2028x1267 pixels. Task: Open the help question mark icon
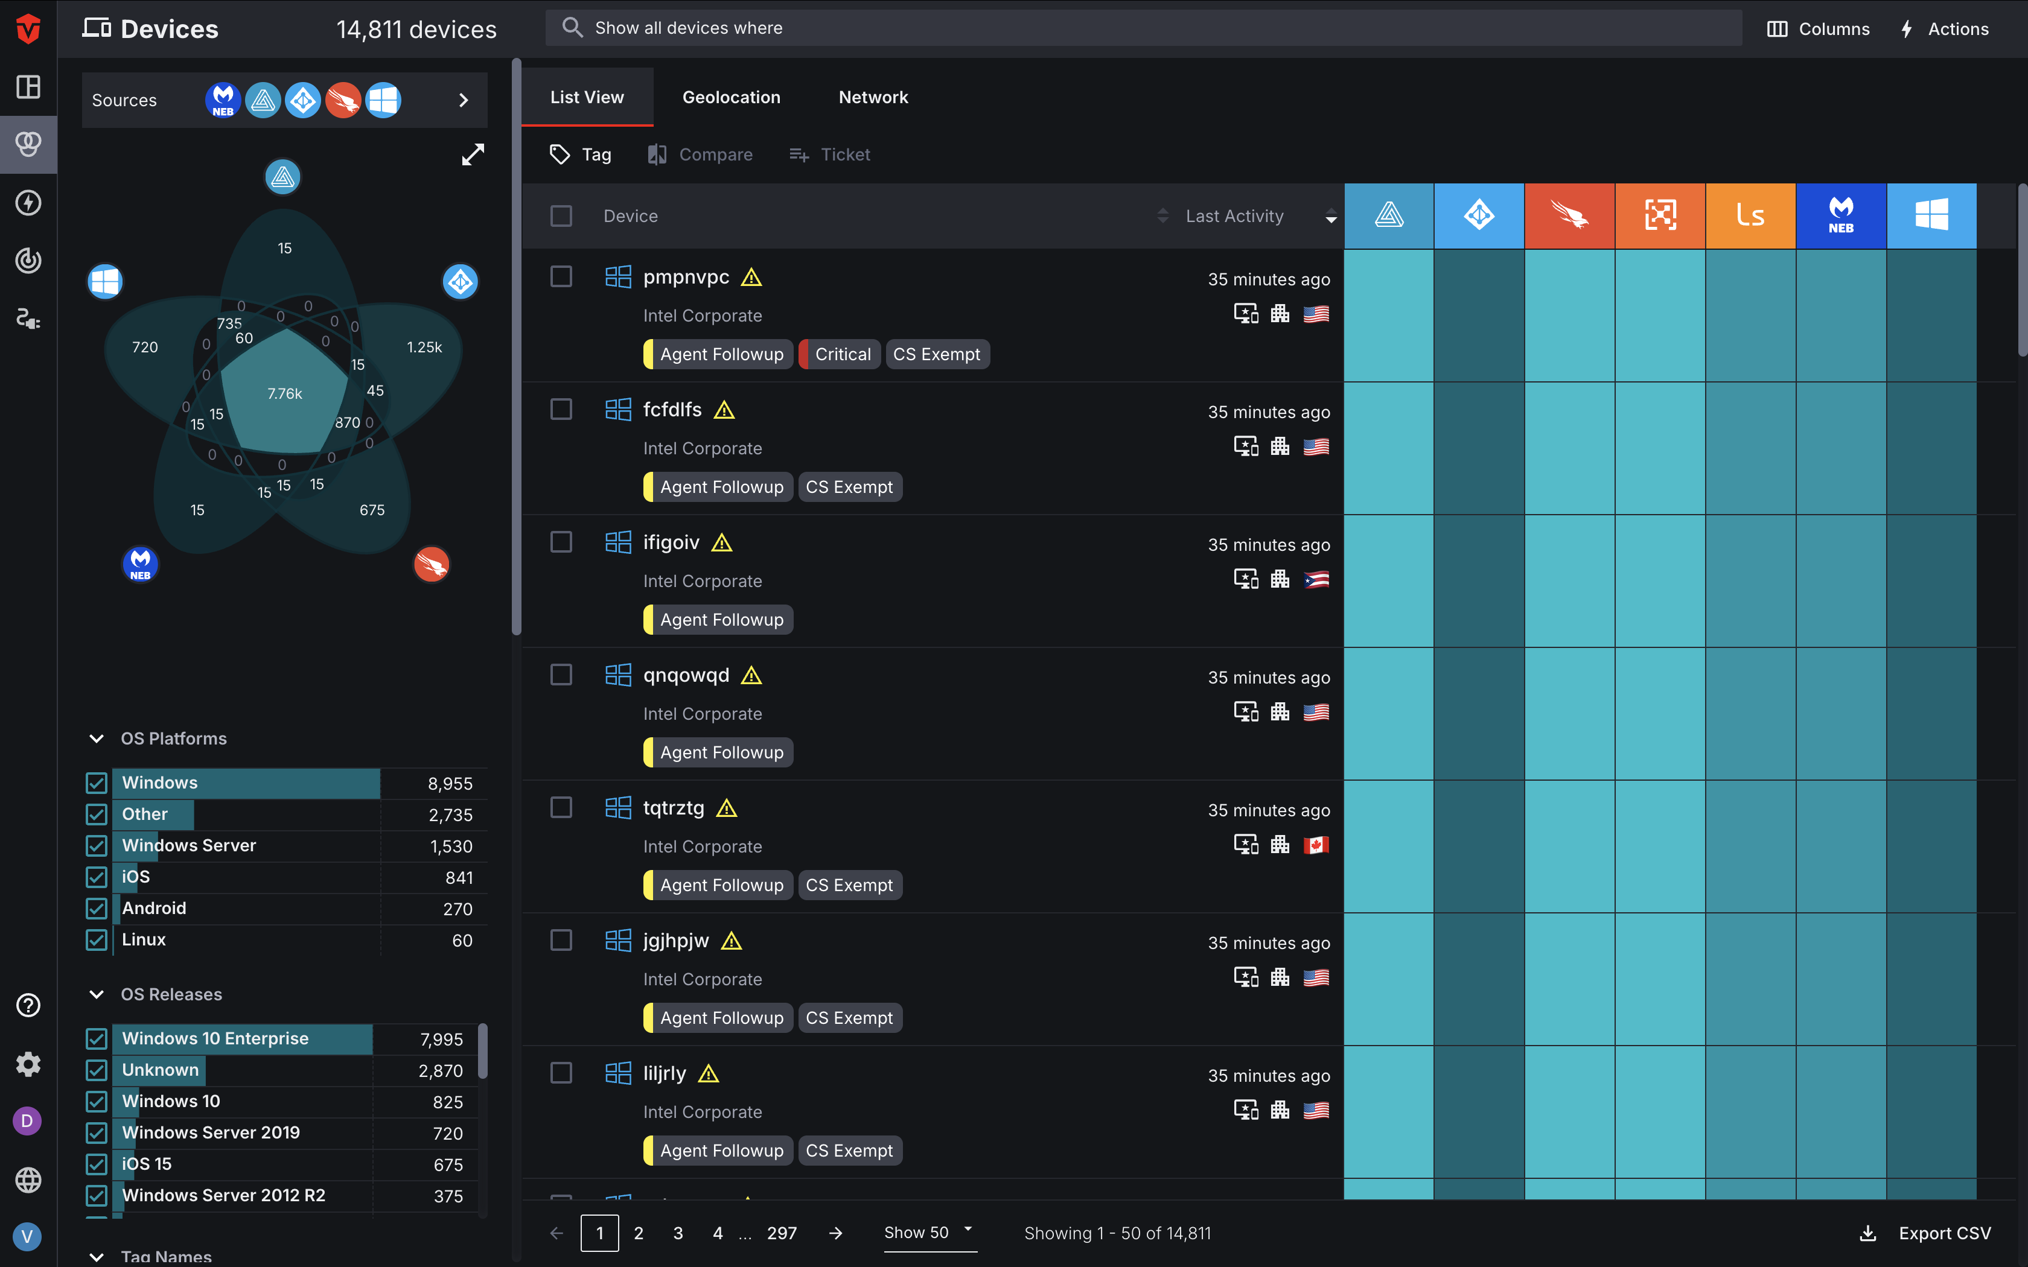click(x=28, y=1005)
